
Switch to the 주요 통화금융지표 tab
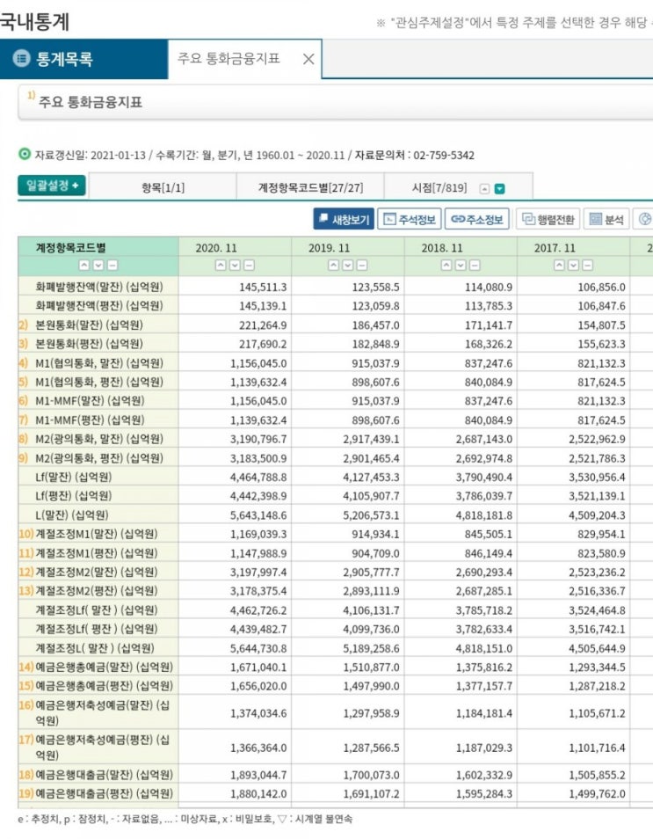tap(229, 58)
